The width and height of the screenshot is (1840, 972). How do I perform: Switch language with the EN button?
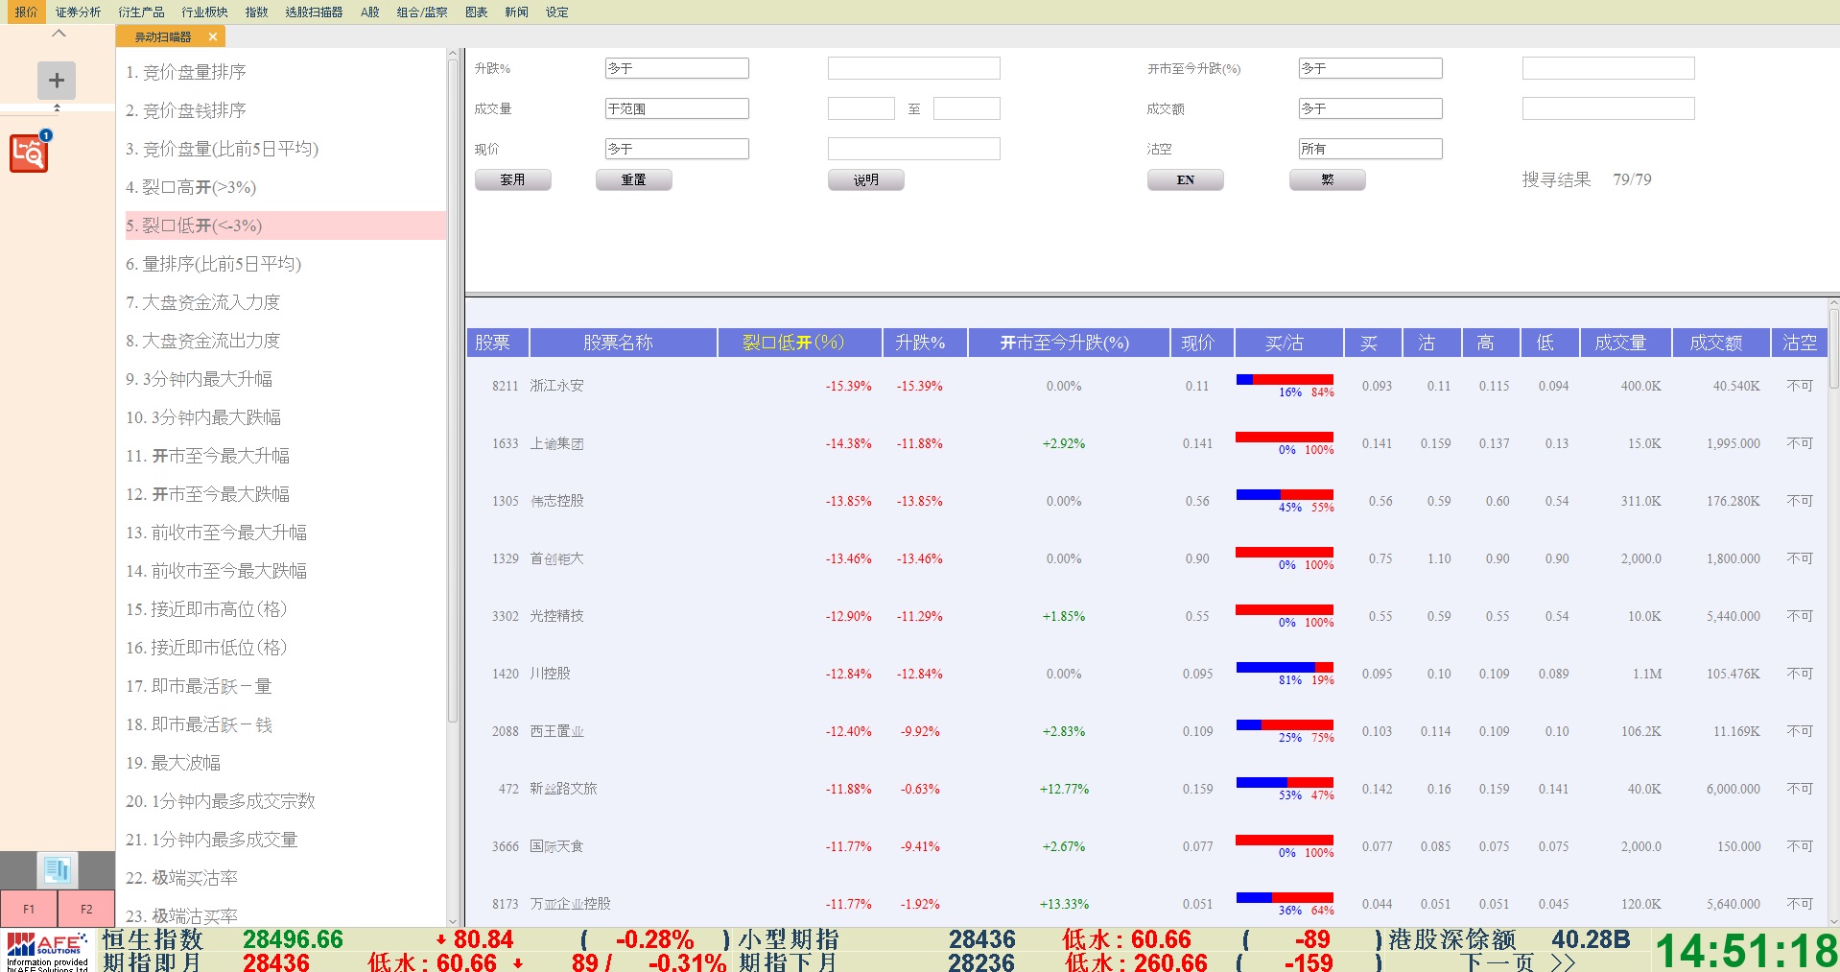pos(1186,179)
